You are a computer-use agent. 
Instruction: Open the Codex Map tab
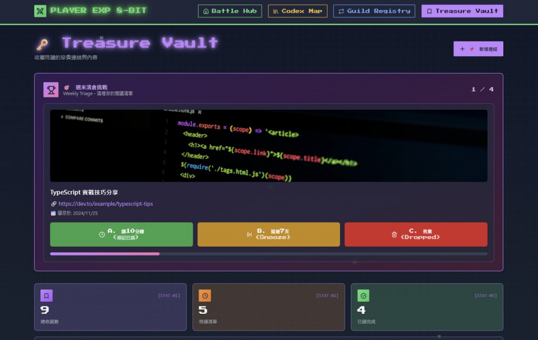(x=297, y=11)
